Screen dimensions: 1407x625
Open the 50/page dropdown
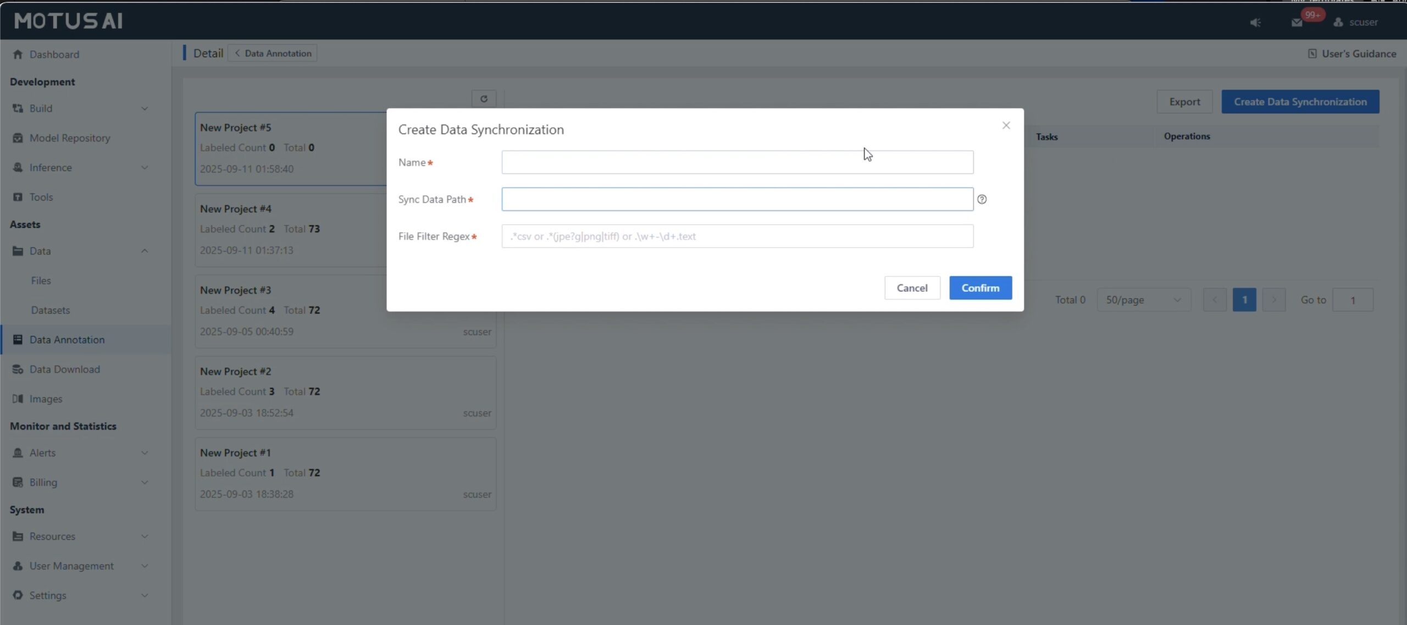coord(1143,300)
